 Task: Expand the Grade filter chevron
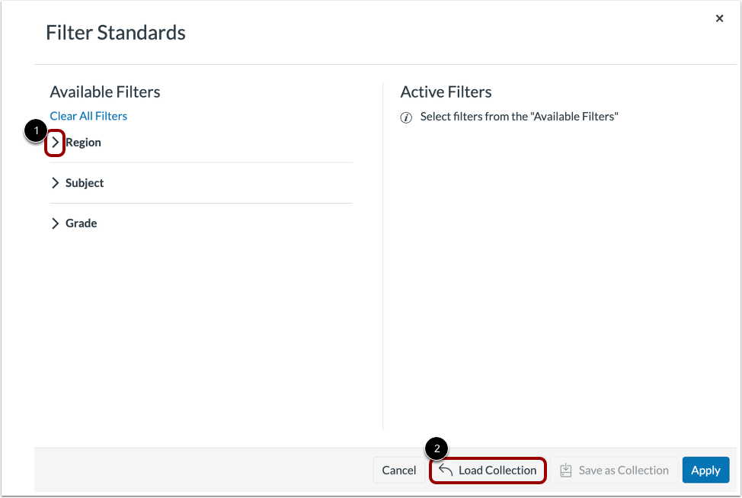click(55, 223)
